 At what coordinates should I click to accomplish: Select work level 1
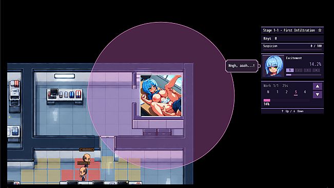tap(278, 92)
